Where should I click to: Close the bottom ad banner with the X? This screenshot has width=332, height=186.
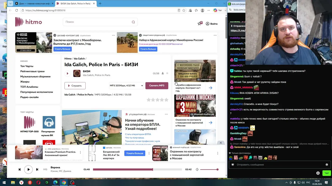tap(221, 143)
